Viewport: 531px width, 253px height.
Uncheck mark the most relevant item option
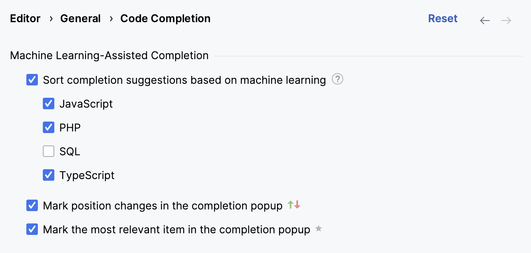click(32, 229)
